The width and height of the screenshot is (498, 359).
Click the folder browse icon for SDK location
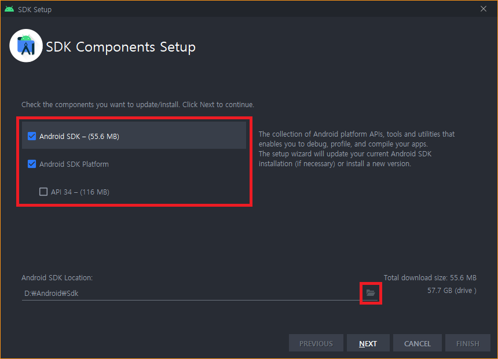tap(371, 293)
